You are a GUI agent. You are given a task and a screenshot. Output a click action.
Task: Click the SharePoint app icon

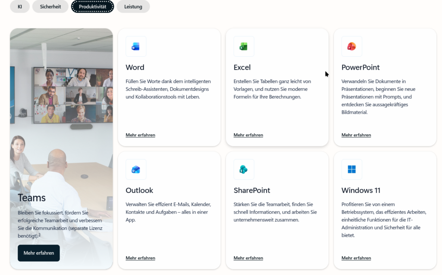click(243, 170)
